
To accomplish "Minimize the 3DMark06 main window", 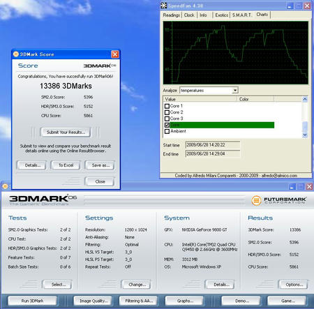I will coord(292,186).
